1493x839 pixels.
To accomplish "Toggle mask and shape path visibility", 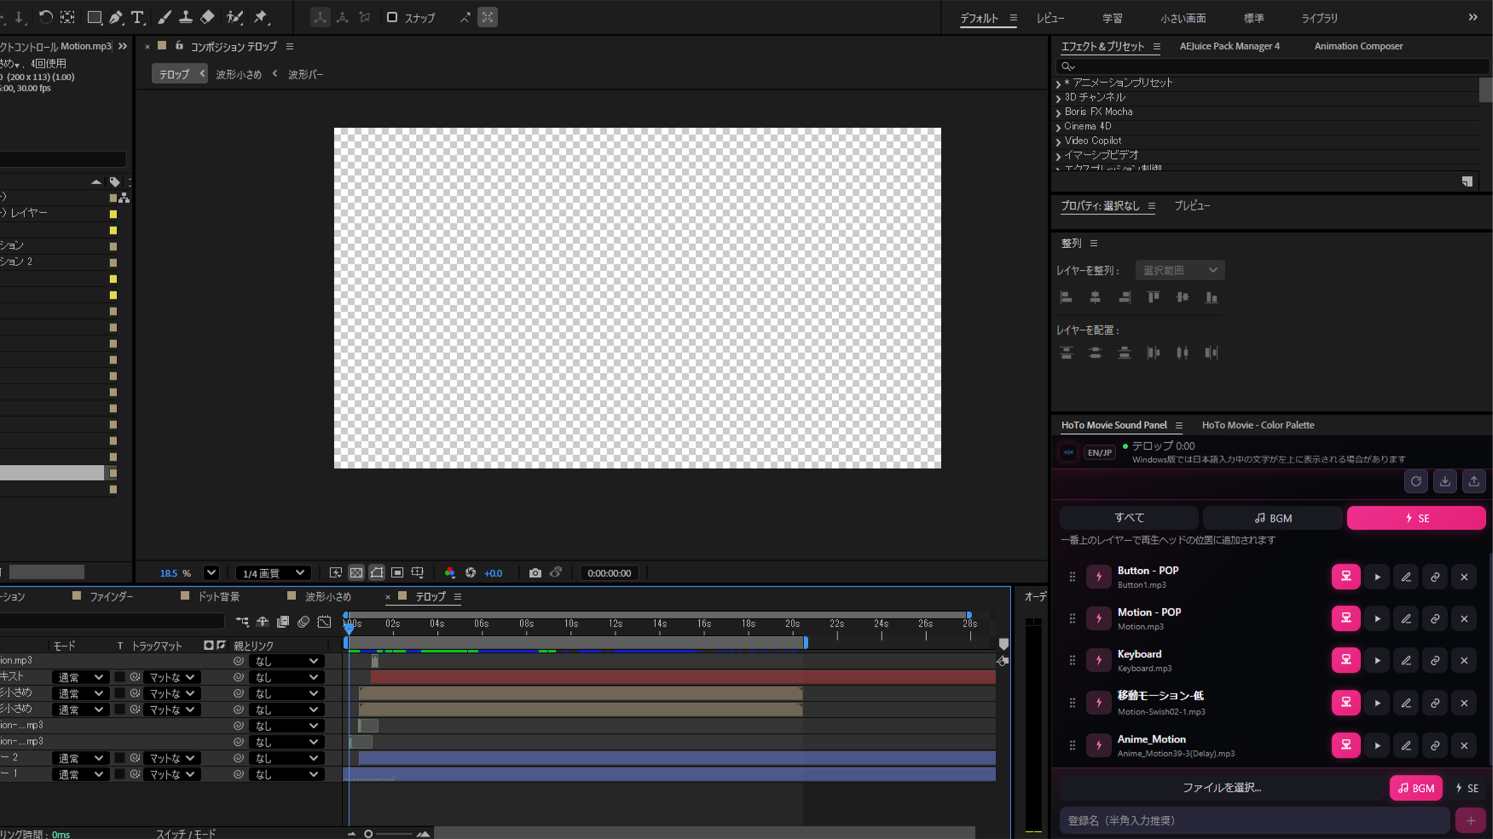I will 377,573.
